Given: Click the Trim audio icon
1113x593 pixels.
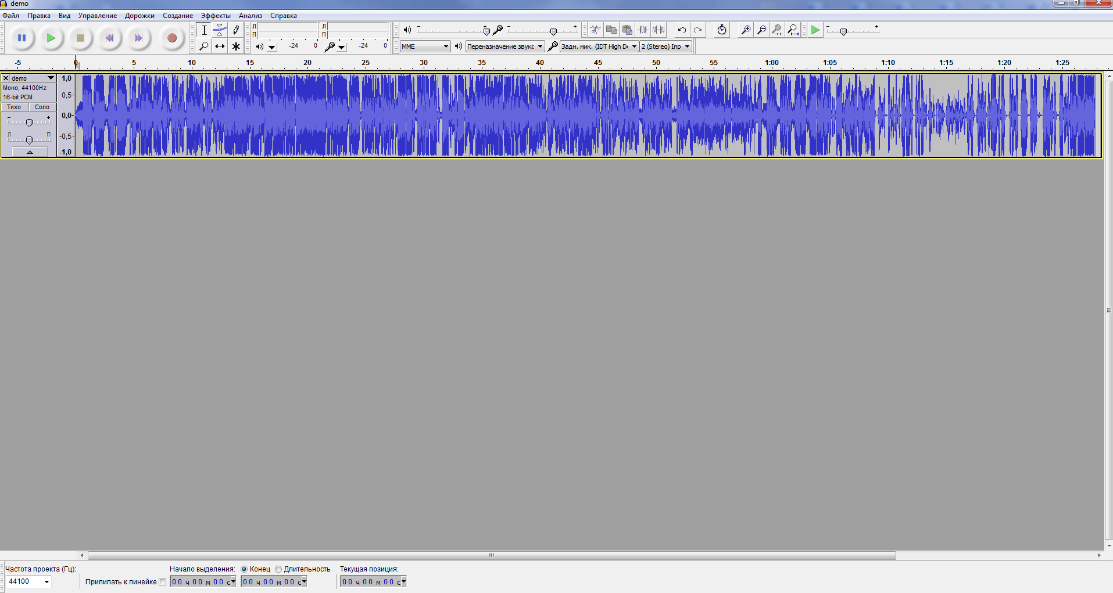Looking at the screenshot, I should tap(643, 30).
